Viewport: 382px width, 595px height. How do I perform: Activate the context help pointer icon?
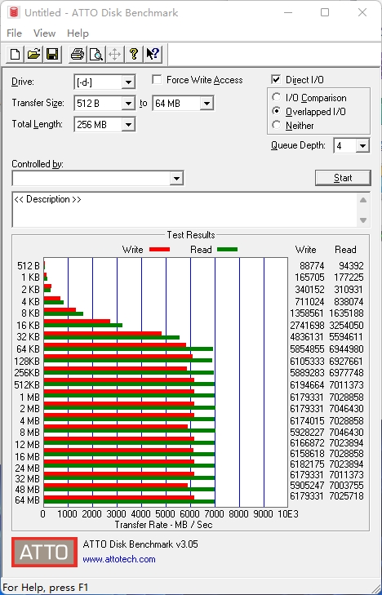[153, 54]
